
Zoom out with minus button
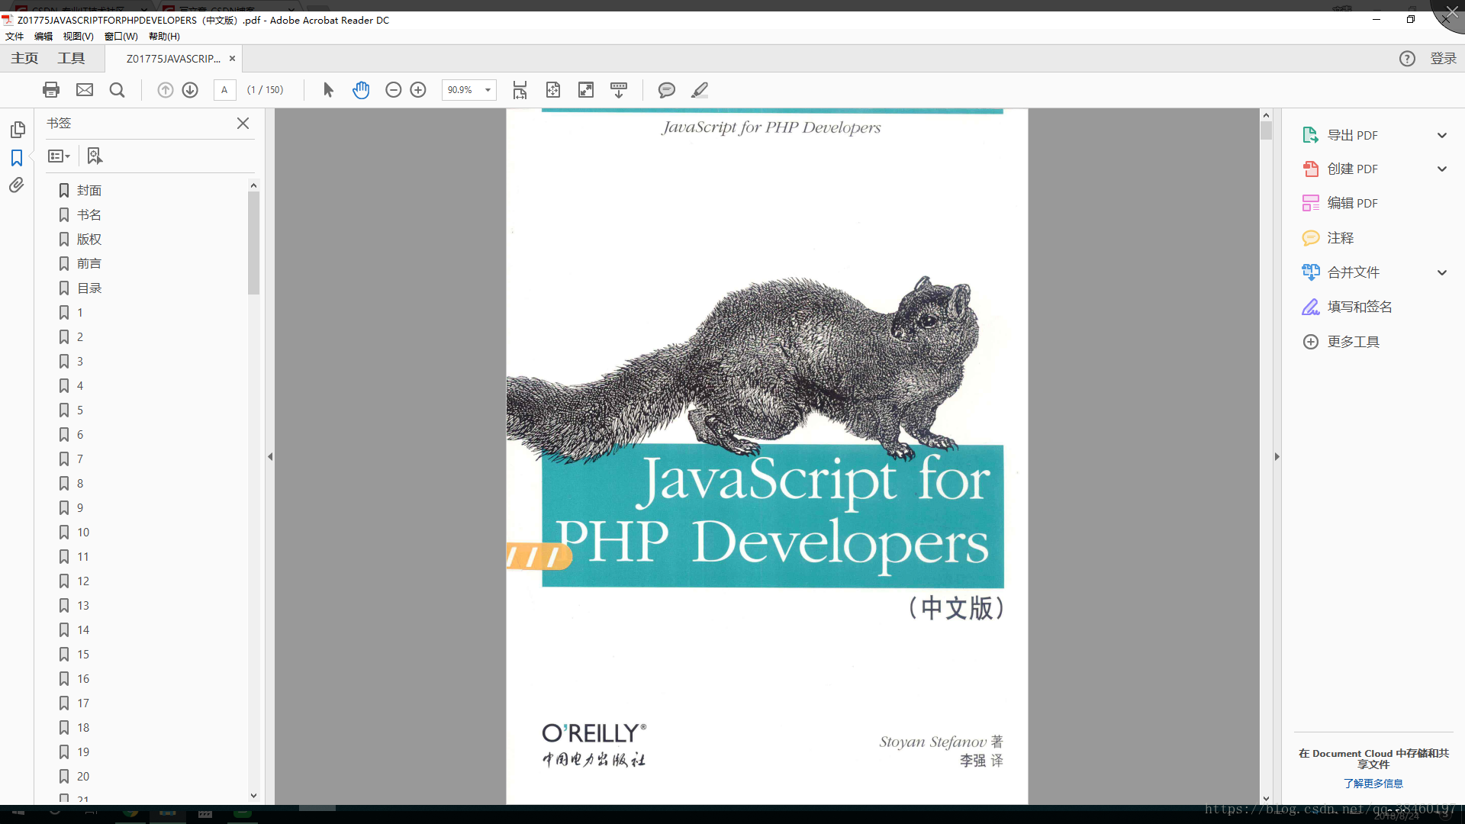[393, 90]
